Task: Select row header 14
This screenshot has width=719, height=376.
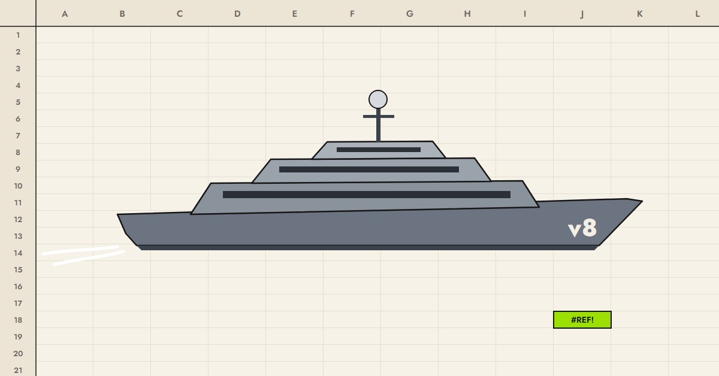Action: pyautogui.click(x=18, y=253)
